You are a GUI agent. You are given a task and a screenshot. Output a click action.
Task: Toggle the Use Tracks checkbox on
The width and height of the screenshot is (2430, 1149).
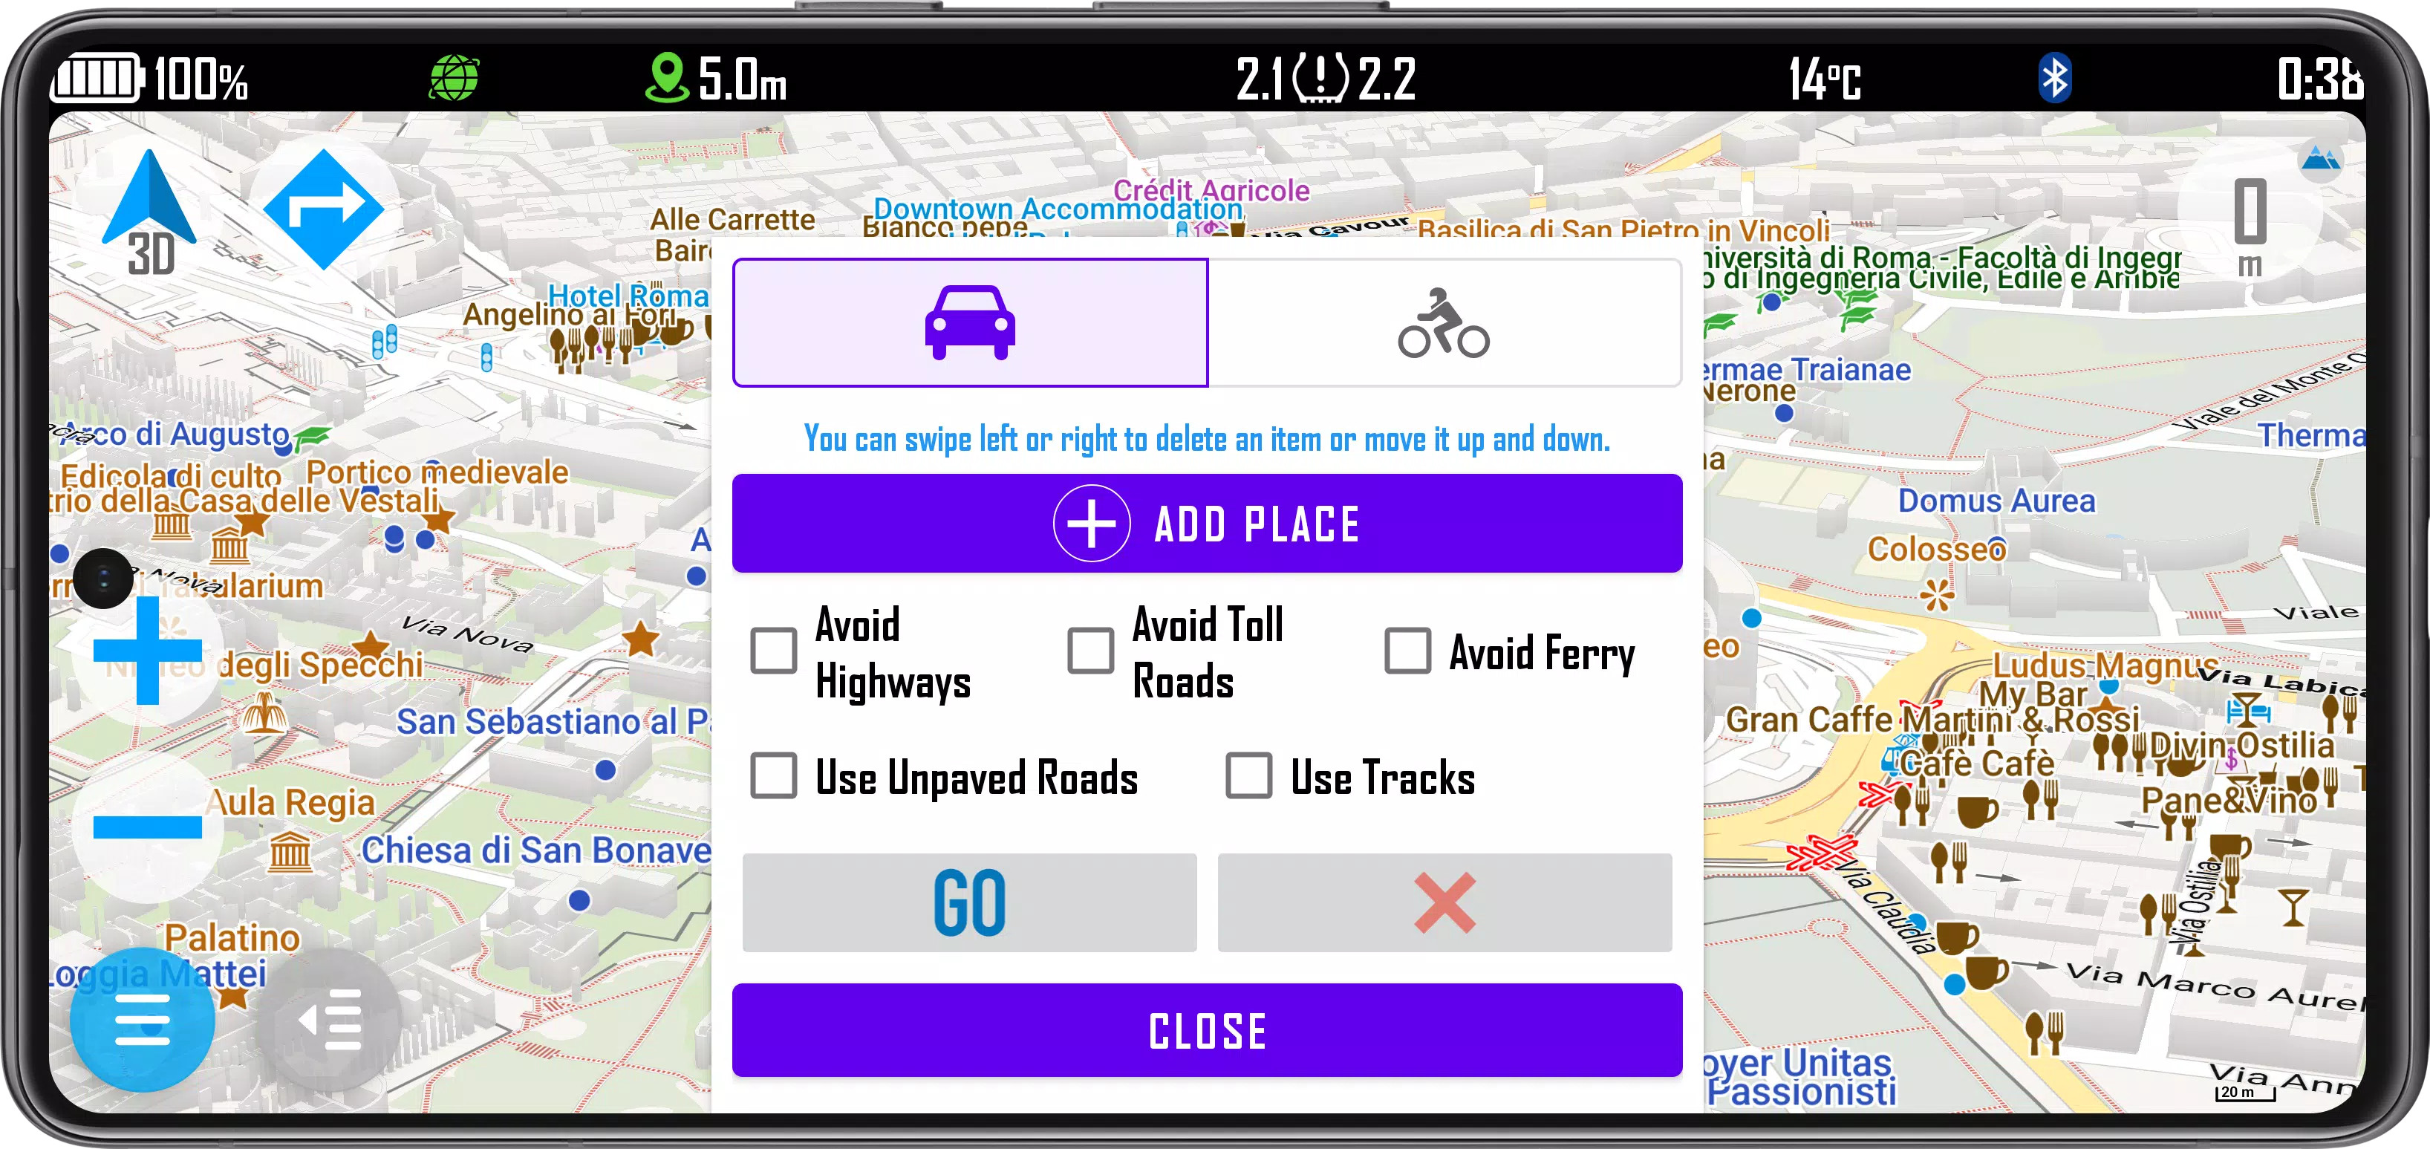1248,777
